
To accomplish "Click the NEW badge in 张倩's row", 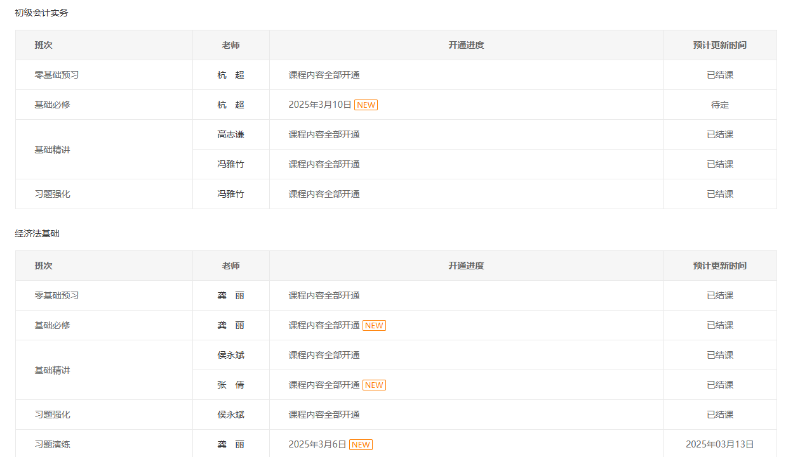I will pos(374,385).
